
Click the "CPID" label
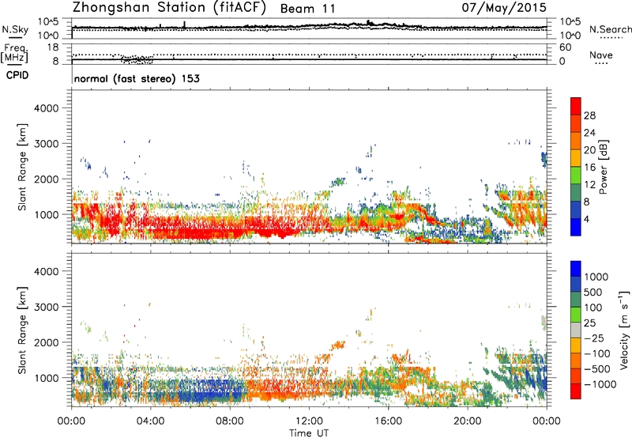[x=17, y=75]
